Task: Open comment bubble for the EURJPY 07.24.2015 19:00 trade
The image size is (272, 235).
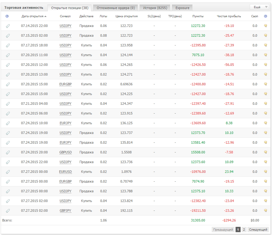Action: pyautogui.click(x=265, y=142)
